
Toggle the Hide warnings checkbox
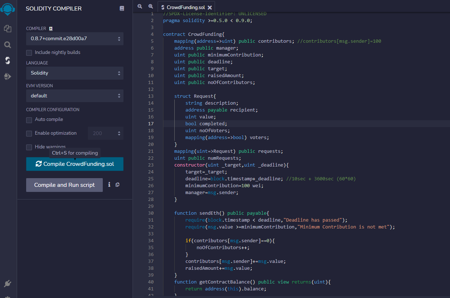tap(29, 147)
